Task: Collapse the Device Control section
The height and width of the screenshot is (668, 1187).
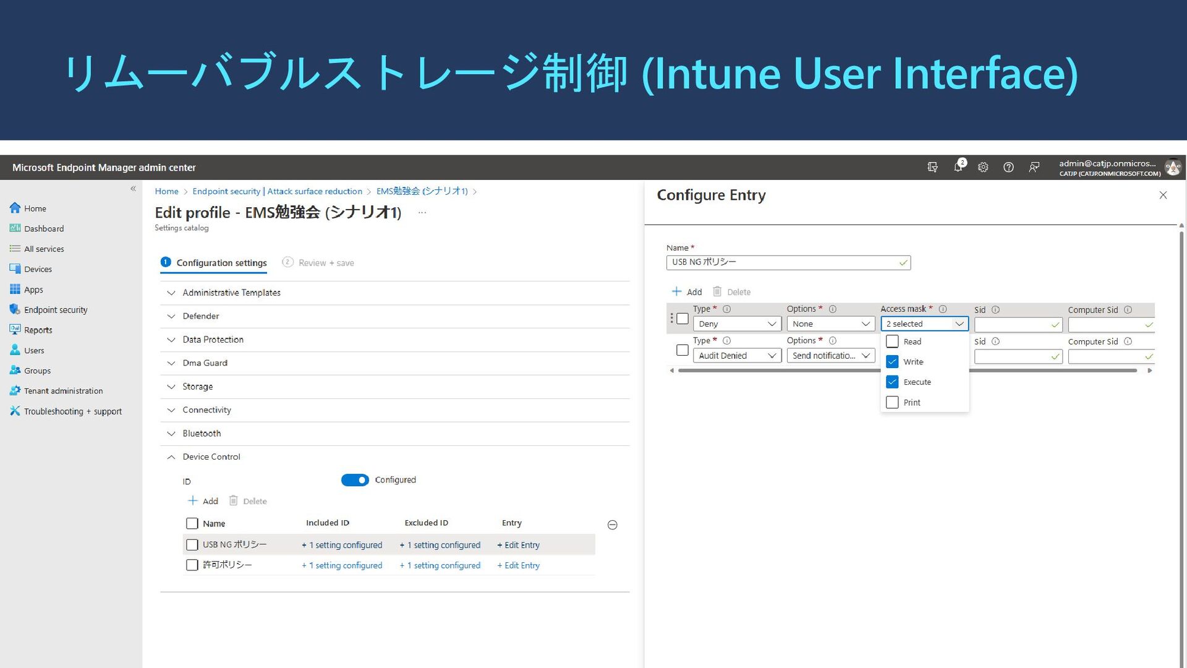Action: pos(394,457)
